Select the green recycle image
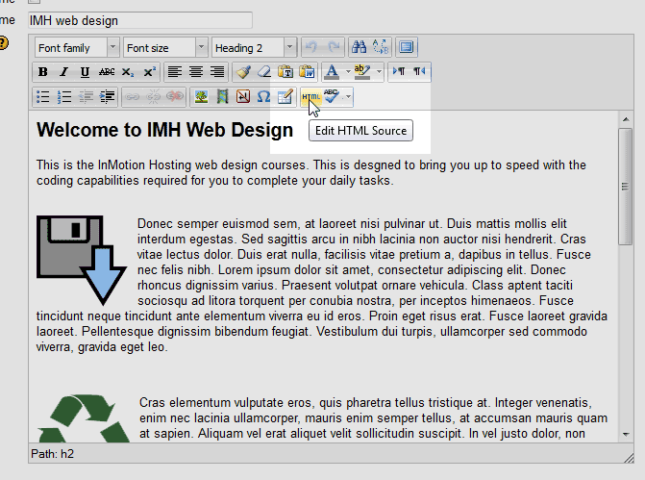The width and height of the screenshot is (645, 480). 84,418
